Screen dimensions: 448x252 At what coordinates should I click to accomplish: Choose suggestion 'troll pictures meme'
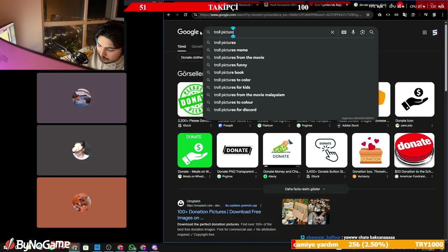[290, 50]
